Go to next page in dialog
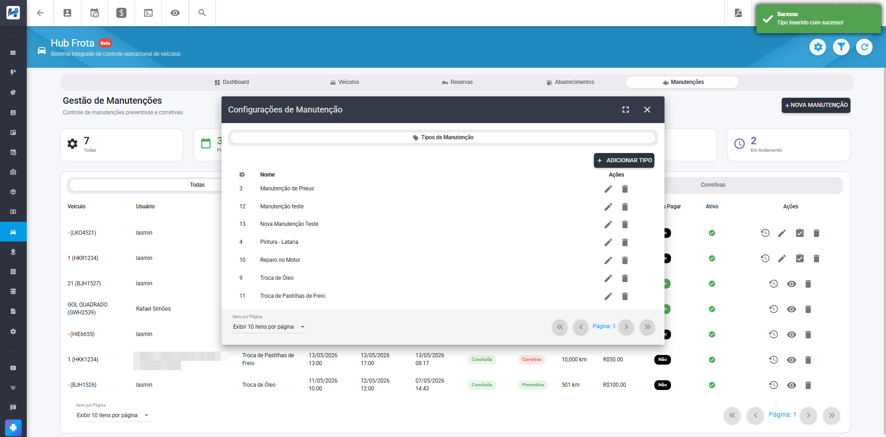The height and width of the screenshot is (437, 886). (x=626, y=327)
